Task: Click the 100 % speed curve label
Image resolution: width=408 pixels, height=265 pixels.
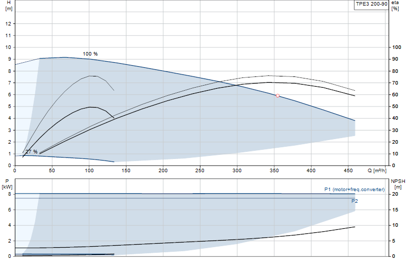Action: coord(90,54)
